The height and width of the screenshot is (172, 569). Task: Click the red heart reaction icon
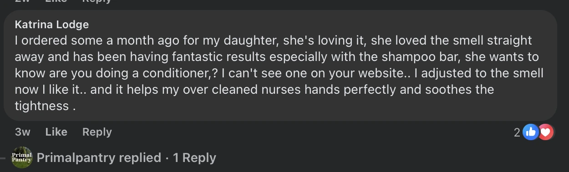click(546, 132)
